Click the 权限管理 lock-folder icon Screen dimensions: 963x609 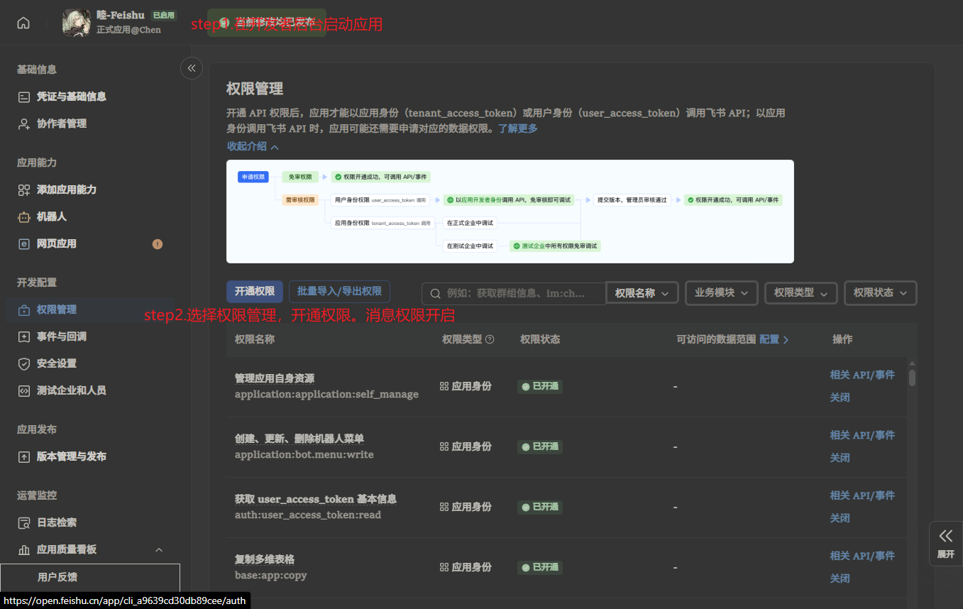(23, 309)
